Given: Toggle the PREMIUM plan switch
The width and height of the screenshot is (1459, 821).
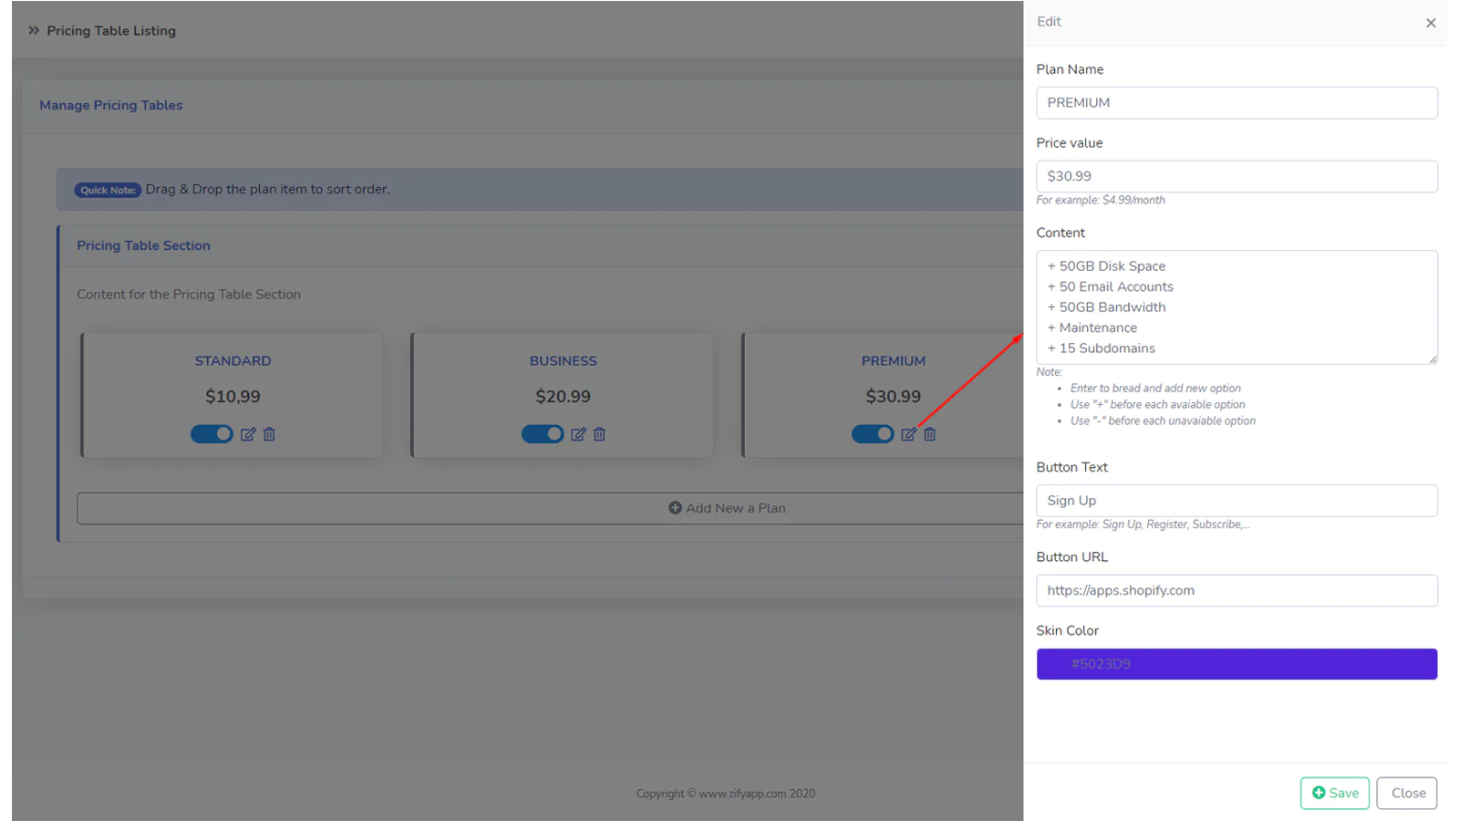Looking at the screenshot, I should click(x=873, y=434).
